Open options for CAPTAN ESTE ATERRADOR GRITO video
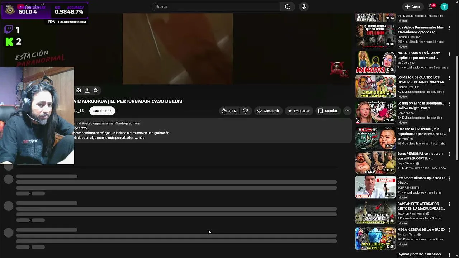Viewport: 459px width, 258px height. pos(450,204)
